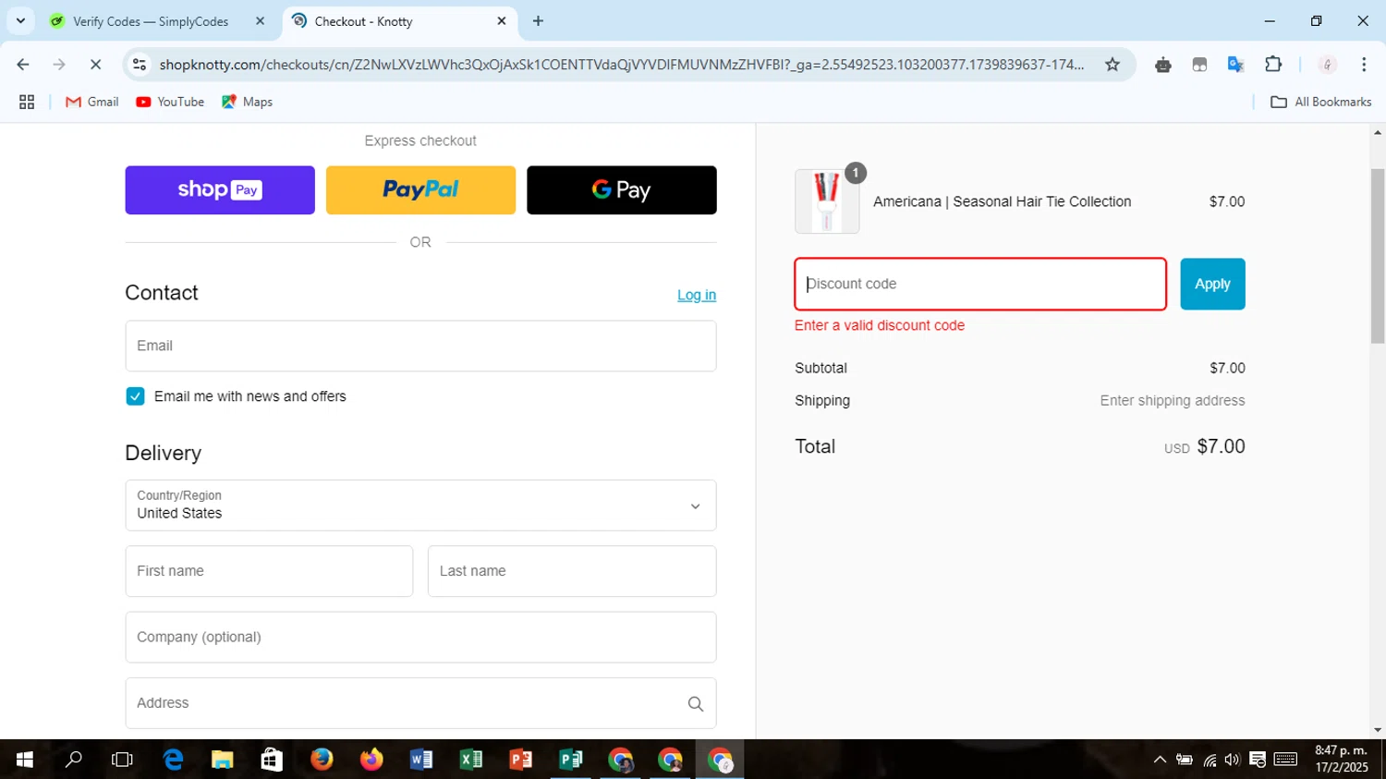Click the scrollbar down arrow
The width and height of the screenshot is (1386, 779).
pos(1378,730)
